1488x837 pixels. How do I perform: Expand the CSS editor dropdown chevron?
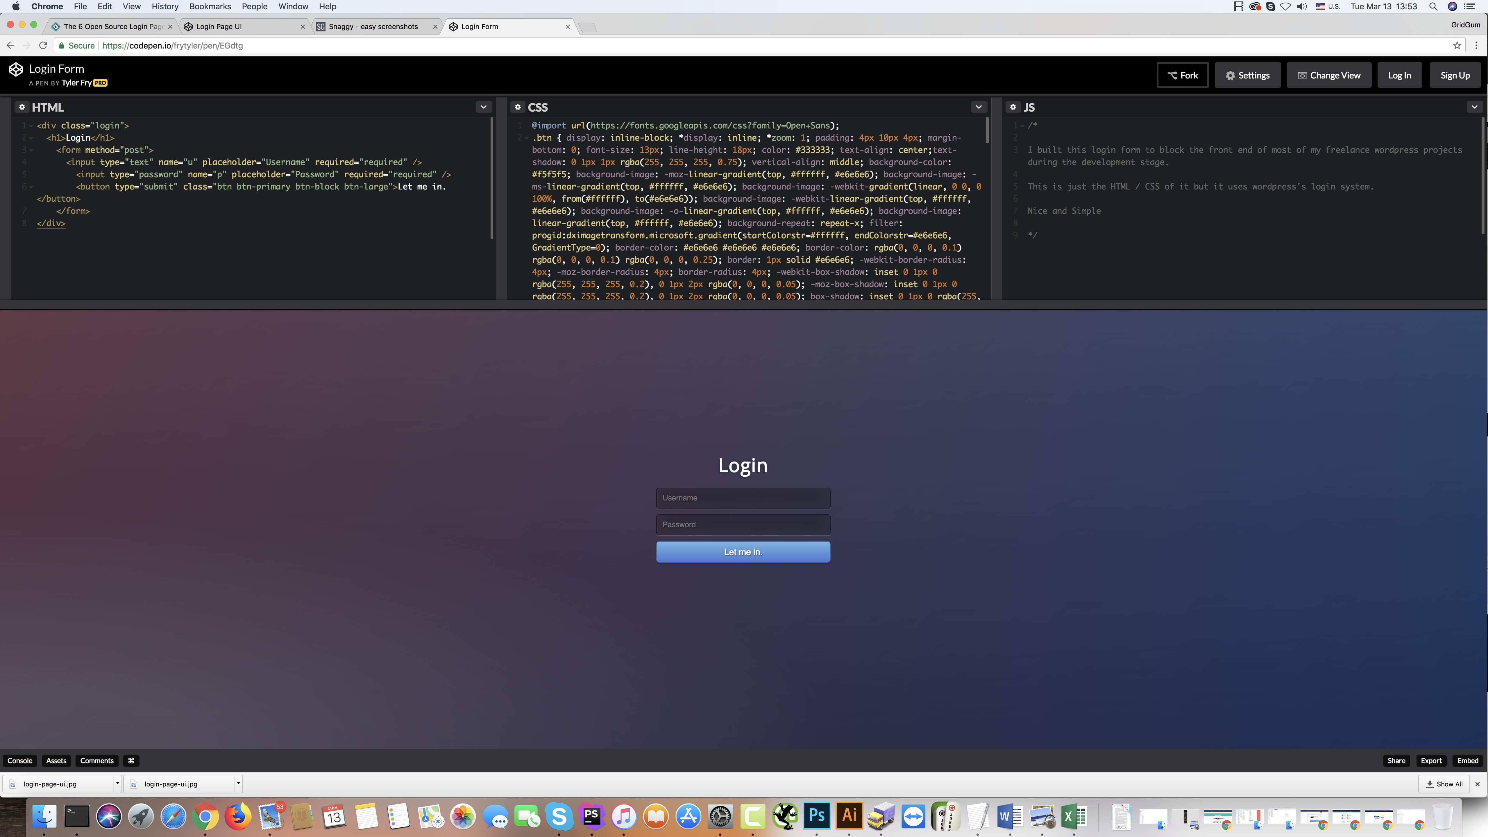tap(979, 107)
